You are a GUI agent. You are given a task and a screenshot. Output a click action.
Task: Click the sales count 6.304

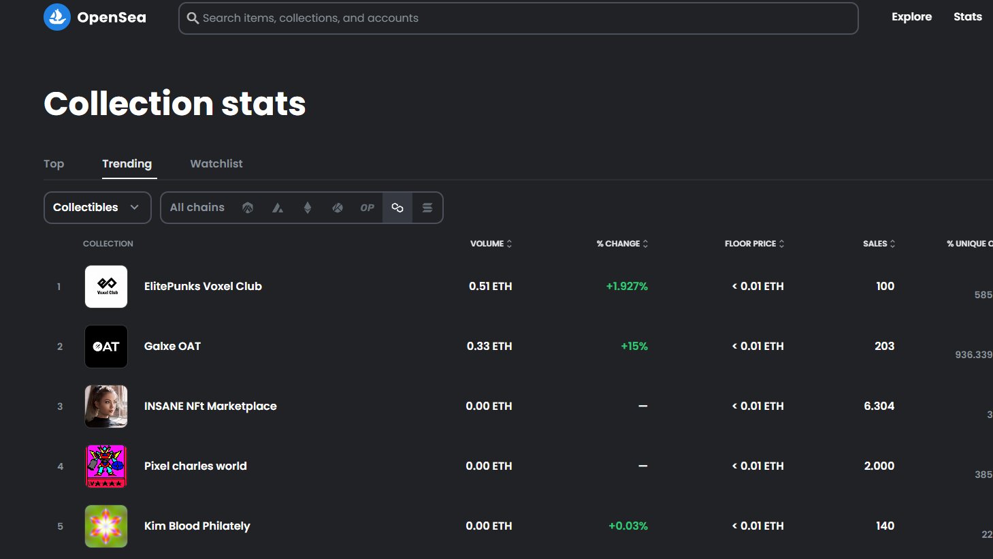pos(879,406)
